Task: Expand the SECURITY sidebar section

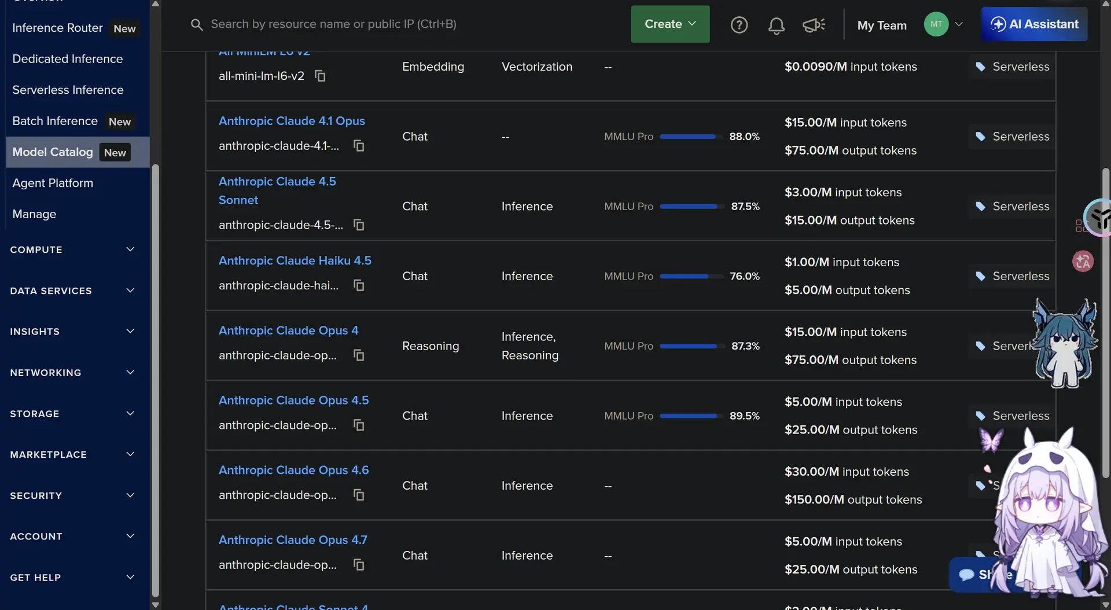Action: [x=72, y=495]
